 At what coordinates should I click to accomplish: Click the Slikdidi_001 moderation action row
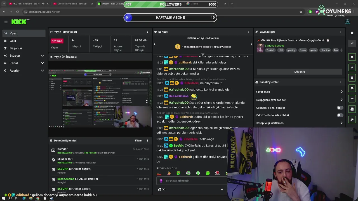[x=100, y=161]
